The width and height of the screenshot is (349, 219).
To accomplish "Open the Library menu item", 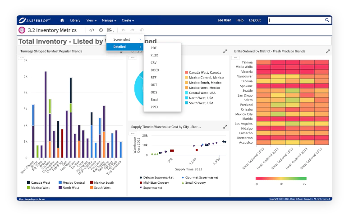I will point(75,20).
